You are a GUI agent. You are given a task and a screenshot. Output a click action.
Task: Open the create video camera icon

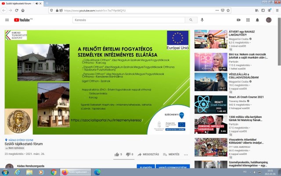coord(238,20)
